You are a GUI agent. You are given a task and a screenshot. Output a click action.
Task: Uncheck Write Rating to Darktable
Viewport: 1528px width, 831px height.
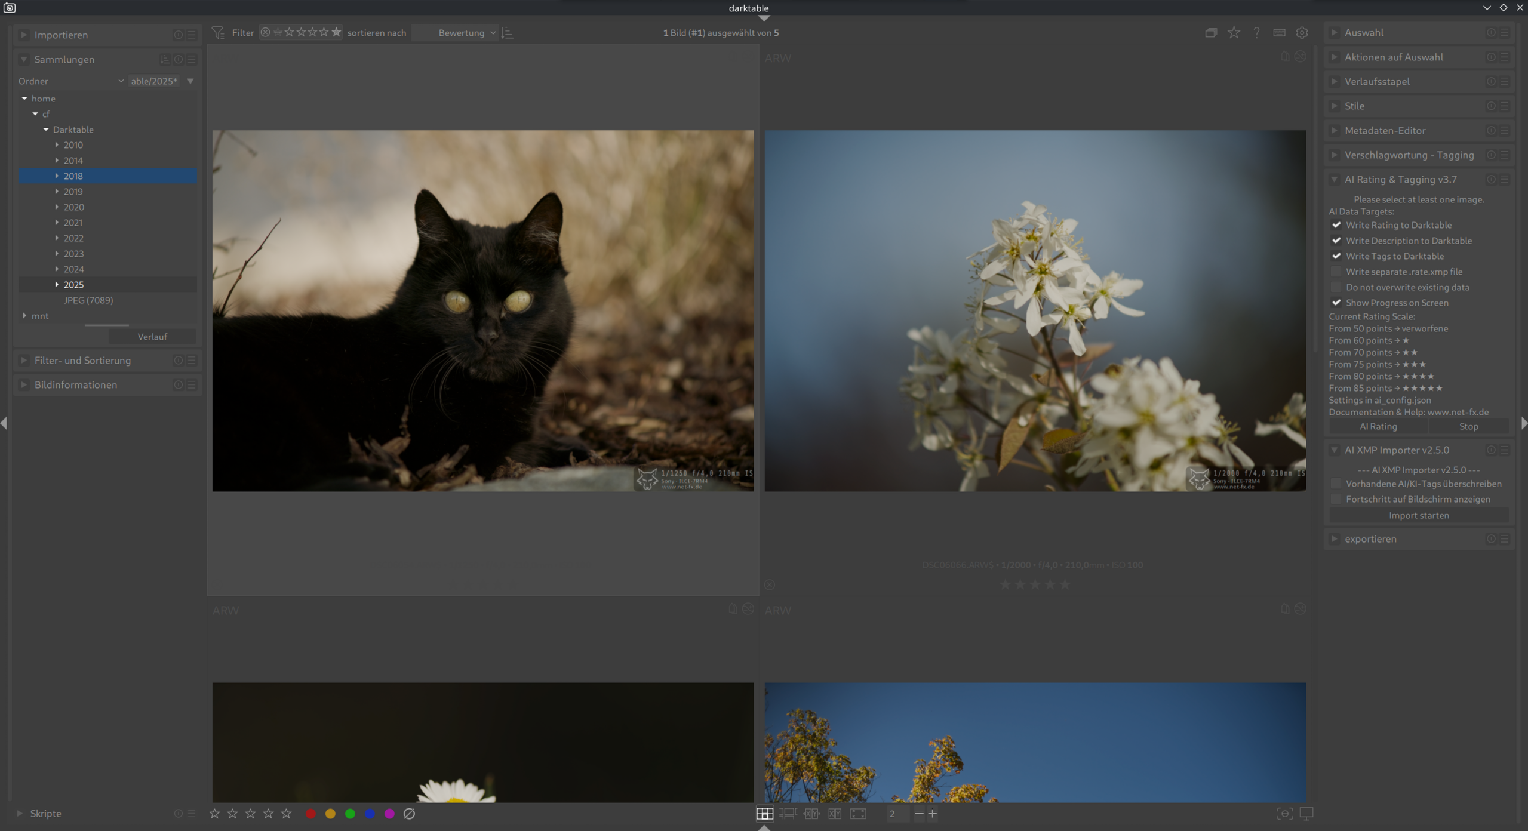[1336, 225]
